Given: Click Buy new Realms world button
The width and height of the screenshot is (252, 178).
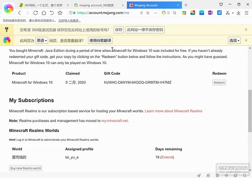Looking at the screenshot, I should coord(26,168).
